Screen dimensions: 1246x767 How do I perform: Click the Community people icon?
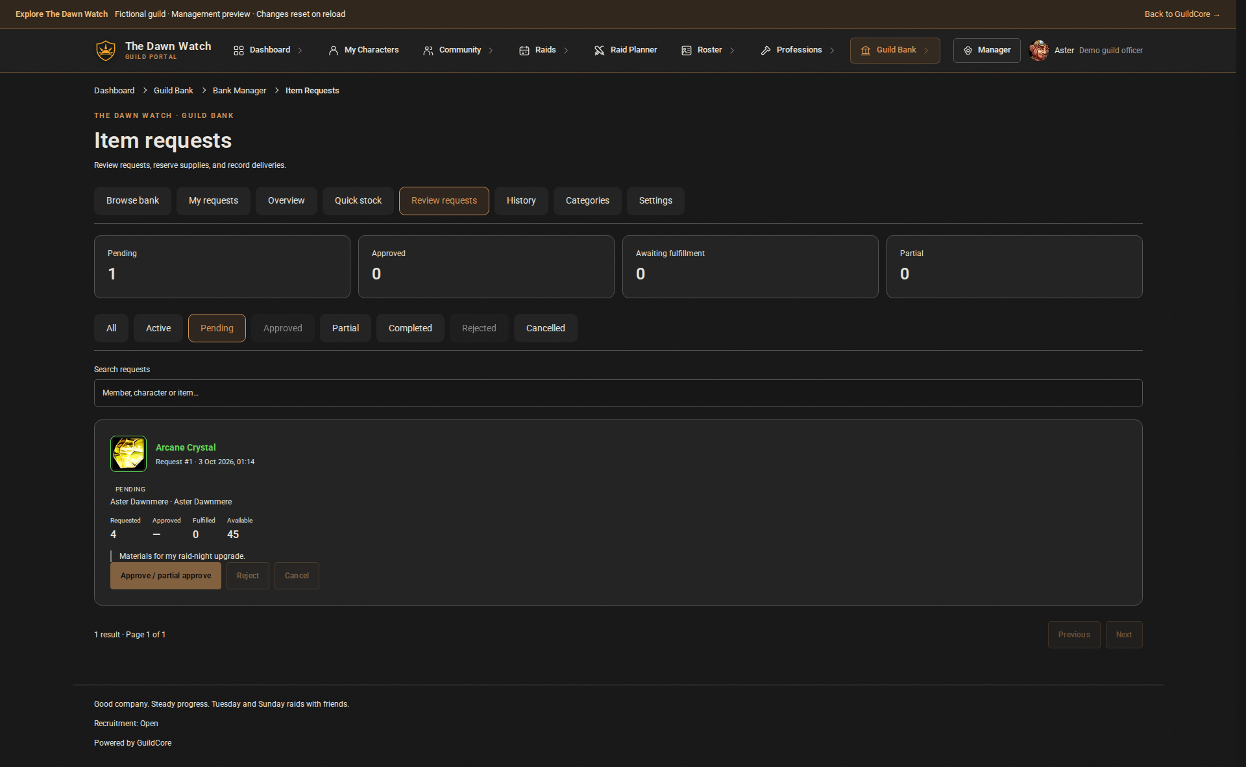coord(428,51)
